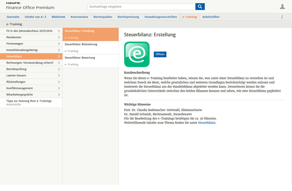Open the Kommentare tab
292x191 pixels.
tap(79, 17)
